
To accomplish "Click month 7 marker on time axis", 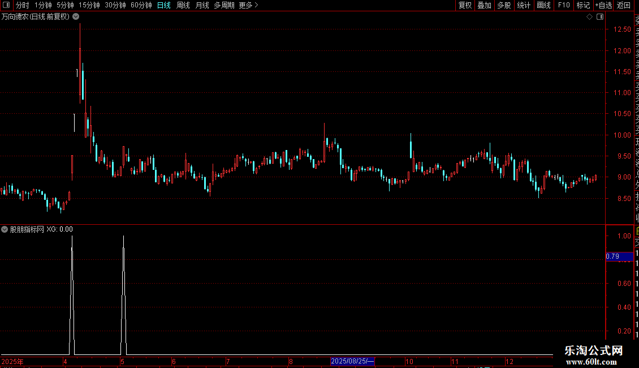I will pos(228,361).
